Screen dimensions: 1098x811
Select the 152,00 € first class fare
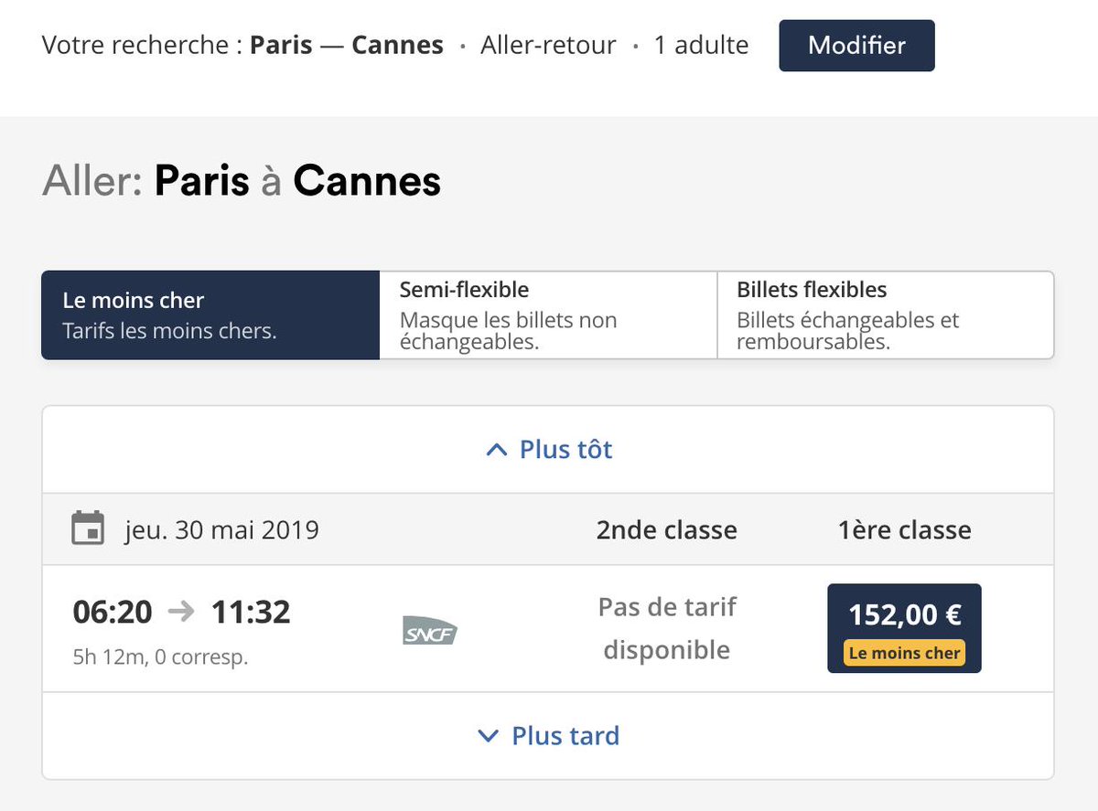904,628
